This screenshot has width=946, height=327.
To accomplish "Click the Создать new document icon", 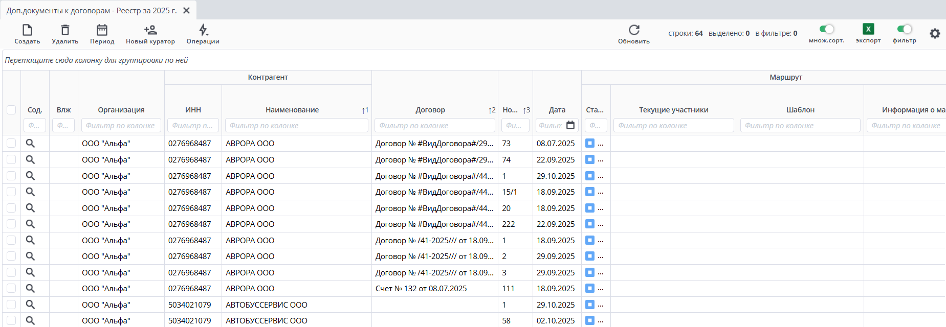I will (x=27, y=30).
